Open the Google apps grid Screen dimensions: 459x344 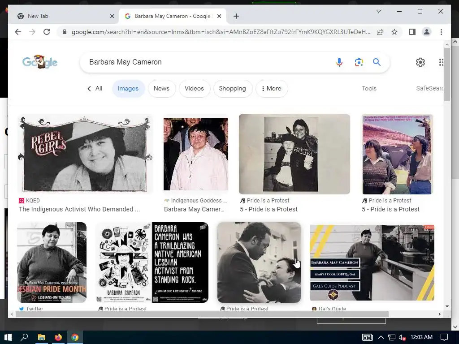tap(441, 62)
